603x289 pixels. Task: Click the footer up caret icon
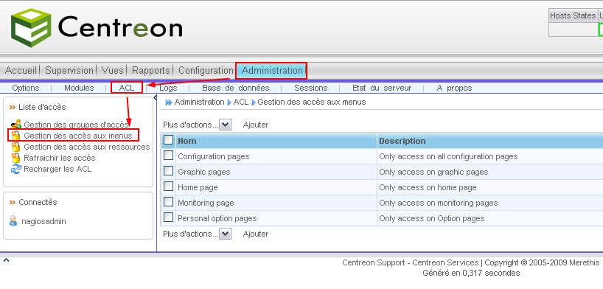(6, 260)
